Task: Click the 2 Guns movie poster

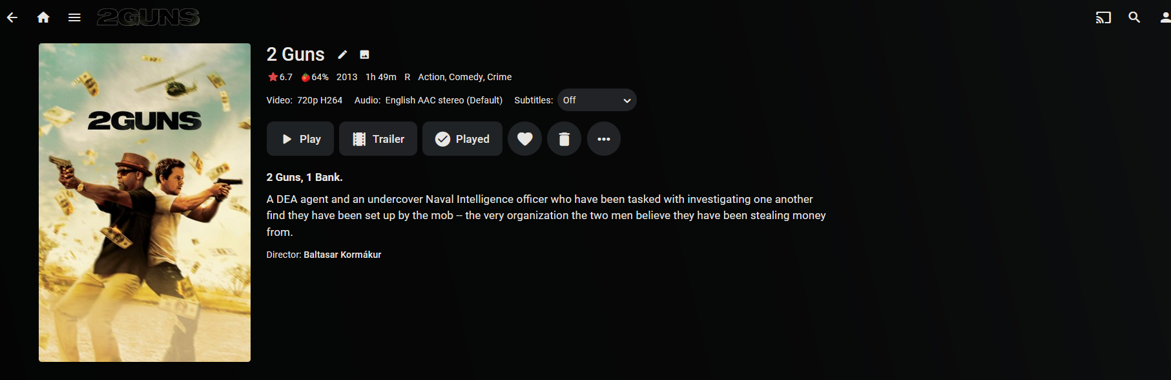Action: 145,202
